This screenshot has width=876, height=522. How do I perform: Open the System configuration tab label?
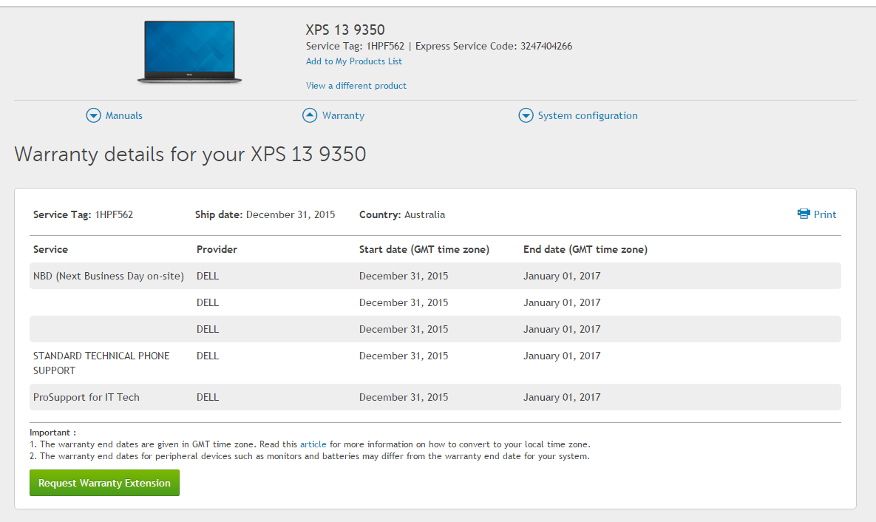[588, 115]
